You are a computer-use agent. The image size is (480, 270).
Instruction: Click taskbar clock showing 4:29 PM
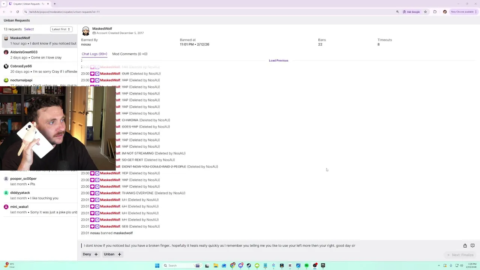coord(471,265)
